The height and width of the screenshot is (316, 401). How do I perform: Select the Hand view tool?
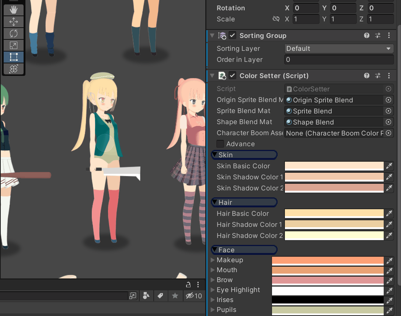[x=14, y=10]
